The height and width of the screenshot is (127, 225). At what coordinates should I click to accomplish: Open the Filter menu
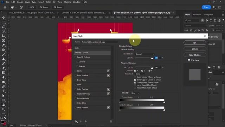coord(48,2)
